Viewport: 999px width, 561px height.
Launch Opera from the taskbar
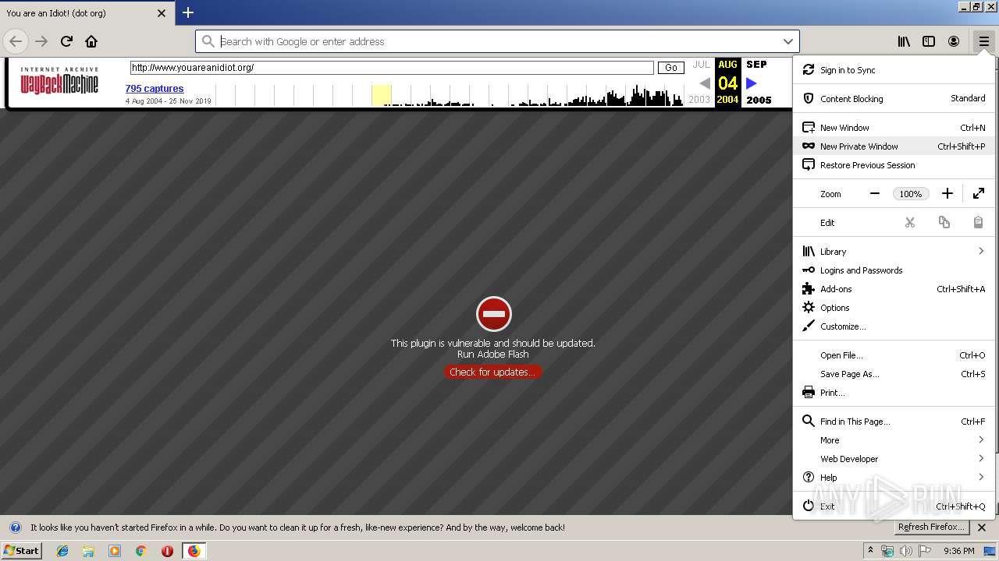[x=167, y=551]
